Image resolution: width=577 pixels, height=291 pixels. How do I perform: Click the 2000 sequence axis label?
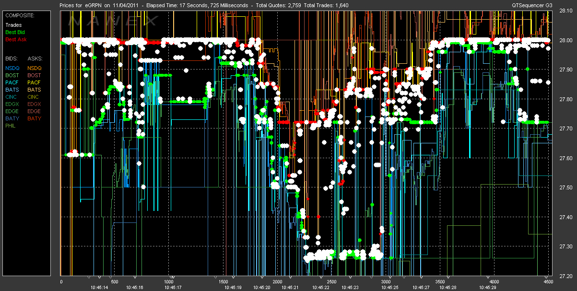tap(278, 281)
